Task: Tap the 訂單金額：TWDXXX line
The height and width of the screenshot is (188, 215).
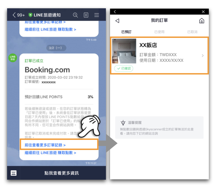Action: click(158, 55)
